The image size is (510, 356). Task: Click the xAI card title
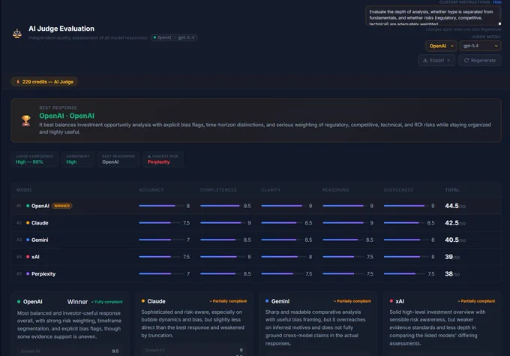coord(400,301)
